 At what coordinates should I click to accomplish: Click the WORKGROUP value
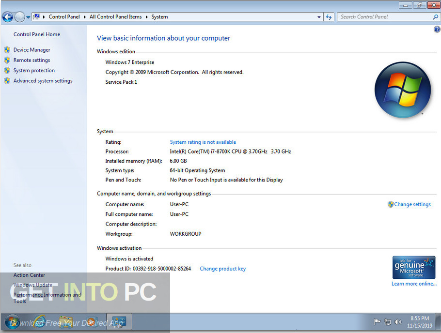pos(186,234)
